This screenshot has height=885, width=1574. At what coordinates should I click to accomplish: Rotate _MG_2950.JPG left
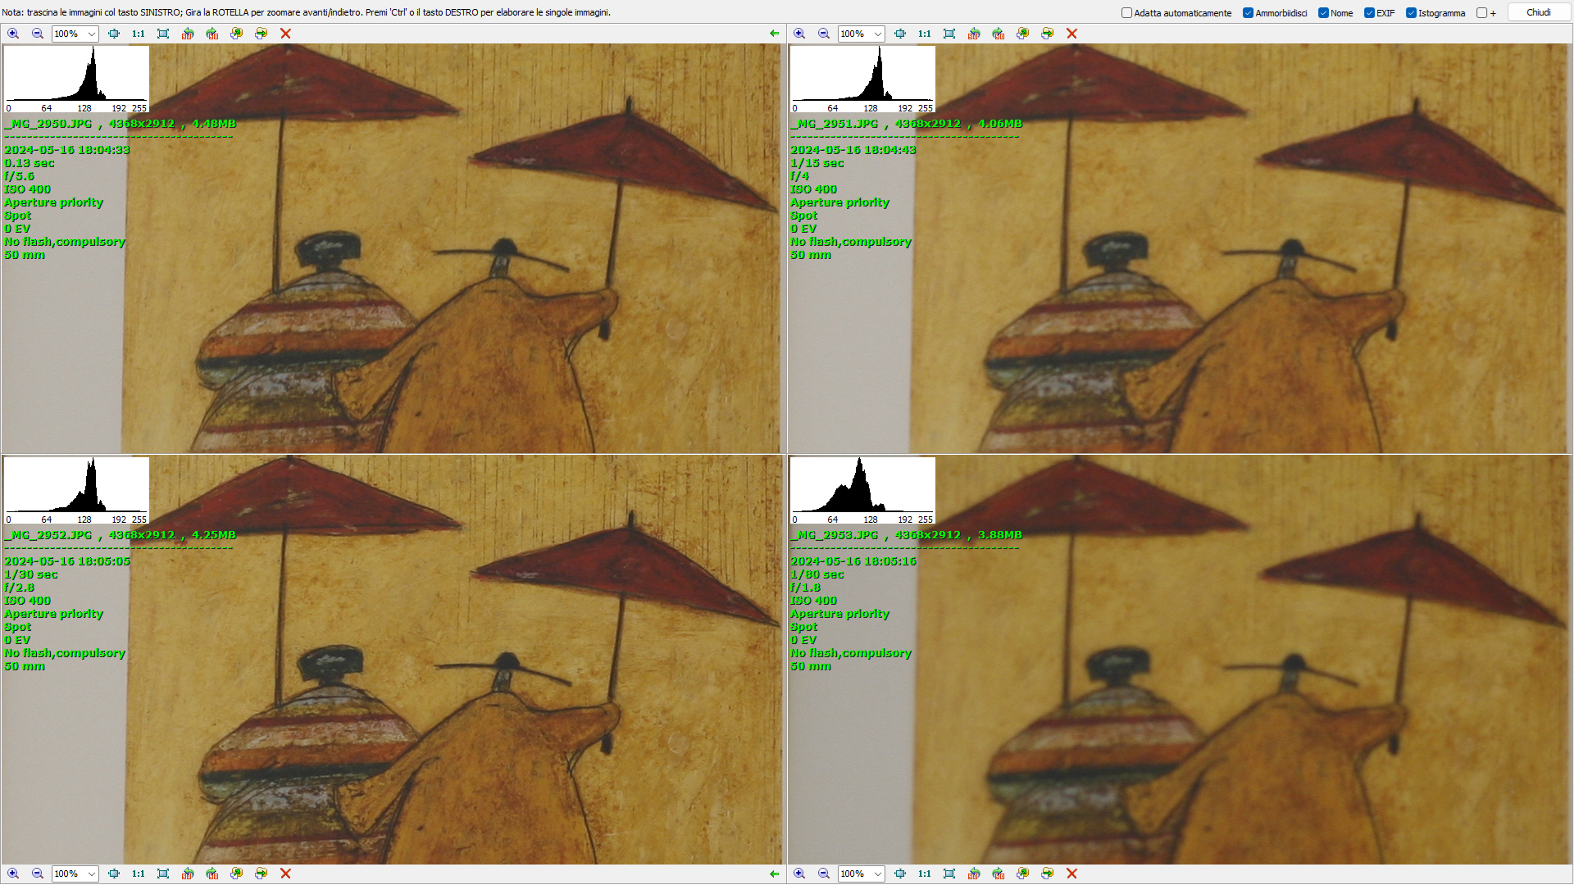click(x=188, y=34)
